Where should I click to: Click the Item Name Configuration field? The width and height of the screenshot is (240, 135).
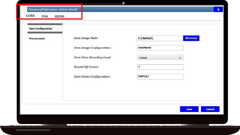coord(160,76)
